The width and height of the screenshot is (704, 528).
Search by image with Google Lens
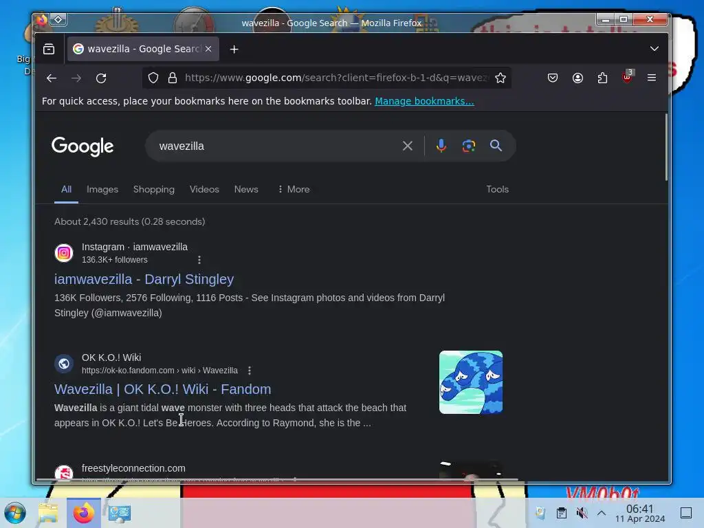coord(469,146)
